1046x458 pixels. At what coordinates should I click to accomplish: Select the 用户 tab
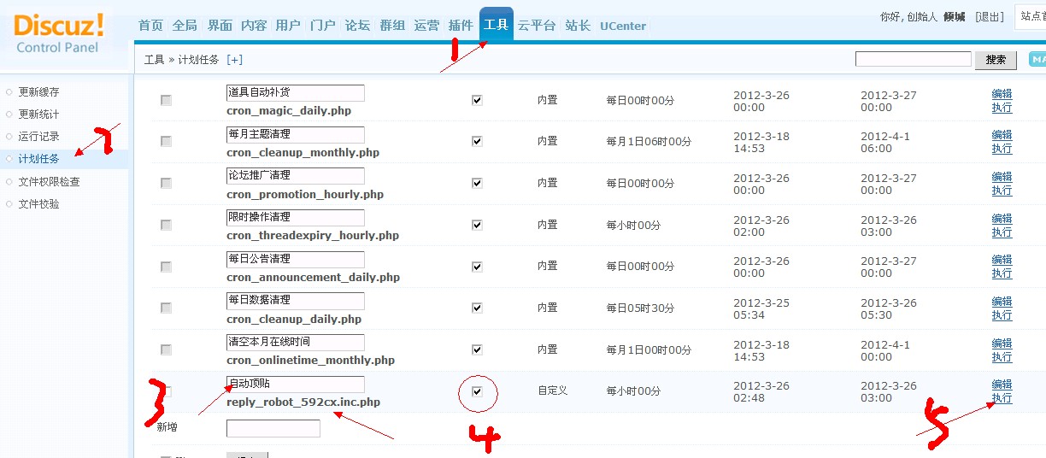coord(288,26)
